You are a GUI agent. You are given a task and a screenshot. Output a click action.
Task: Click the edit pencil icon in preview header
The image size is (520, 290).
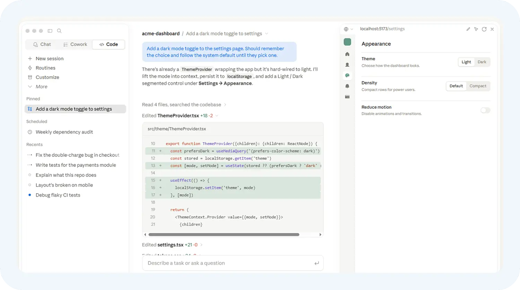(468, 29)
